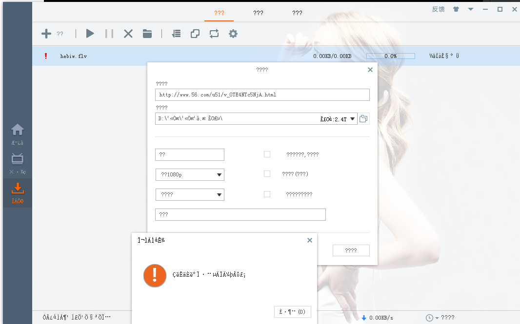Click the 0.0% progress bar of hebiw.flv
Viewport: 520px width, 324px height.
(x=390, y=56)
